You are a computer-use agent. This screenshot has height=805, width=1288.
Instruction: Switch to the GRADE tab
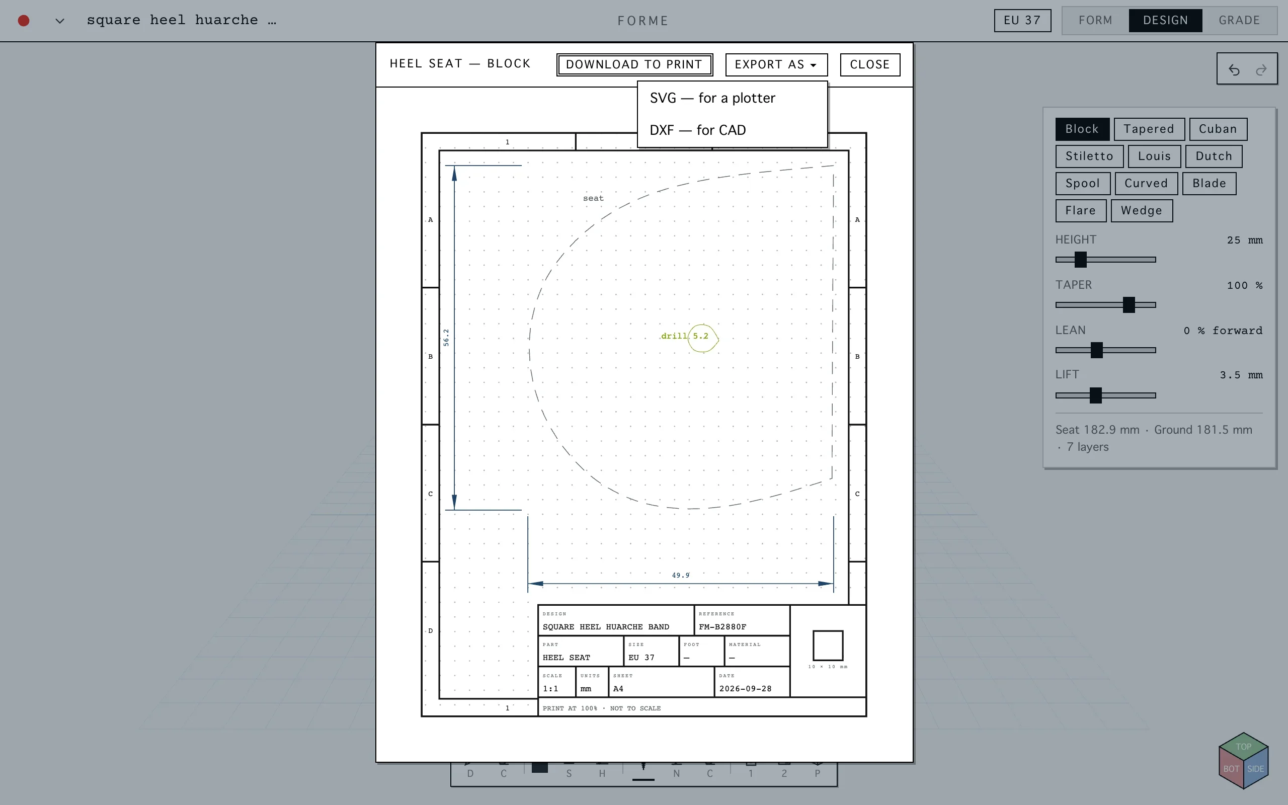pyautogui.click(x=1239, y=20)
